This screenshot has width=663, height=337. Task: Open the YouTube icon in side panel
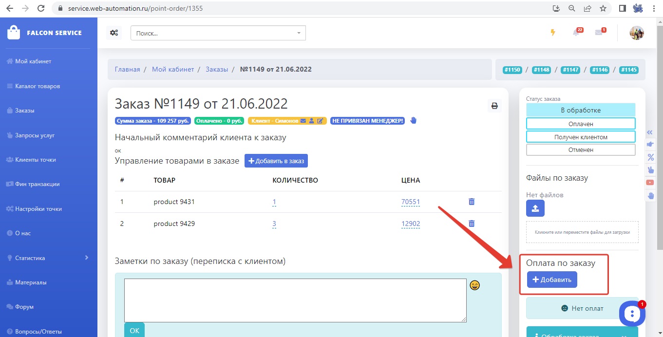click(650, 182)
